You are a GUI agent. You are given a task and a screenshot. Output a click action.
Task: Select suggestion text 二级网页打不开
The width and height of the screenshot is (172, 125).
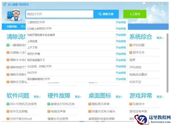(36, 22)
